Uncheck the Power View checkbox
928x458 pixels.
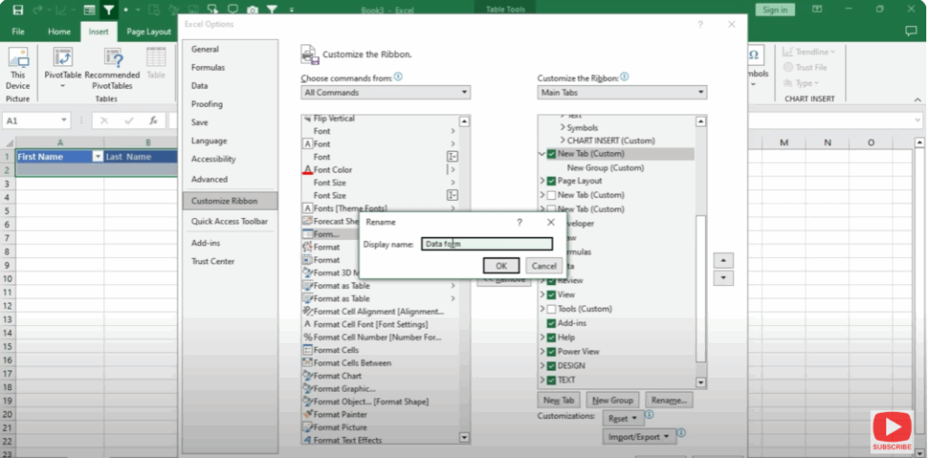(x=552, y=351)
